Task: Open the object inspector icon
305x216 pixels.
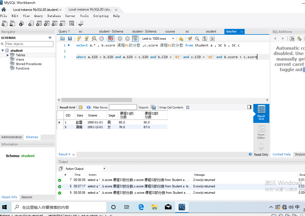Action: point(22,23)
